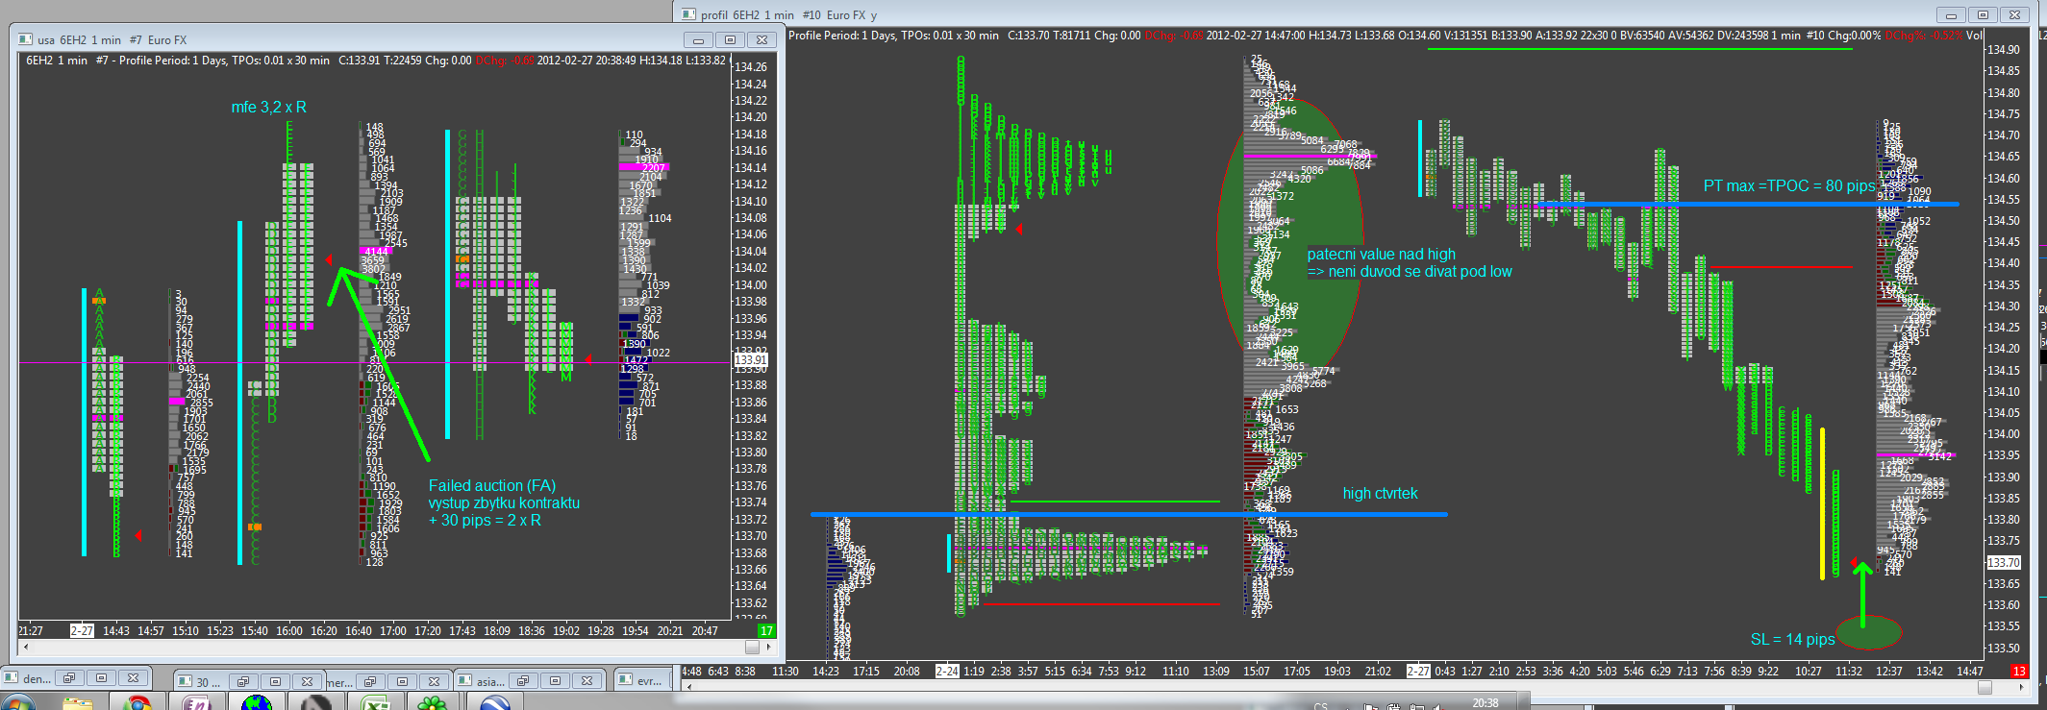The width and height of the screenshot is (2047, 710).
Task: Click the profil 6EH2 chart window icon
Action: (688, 14)
